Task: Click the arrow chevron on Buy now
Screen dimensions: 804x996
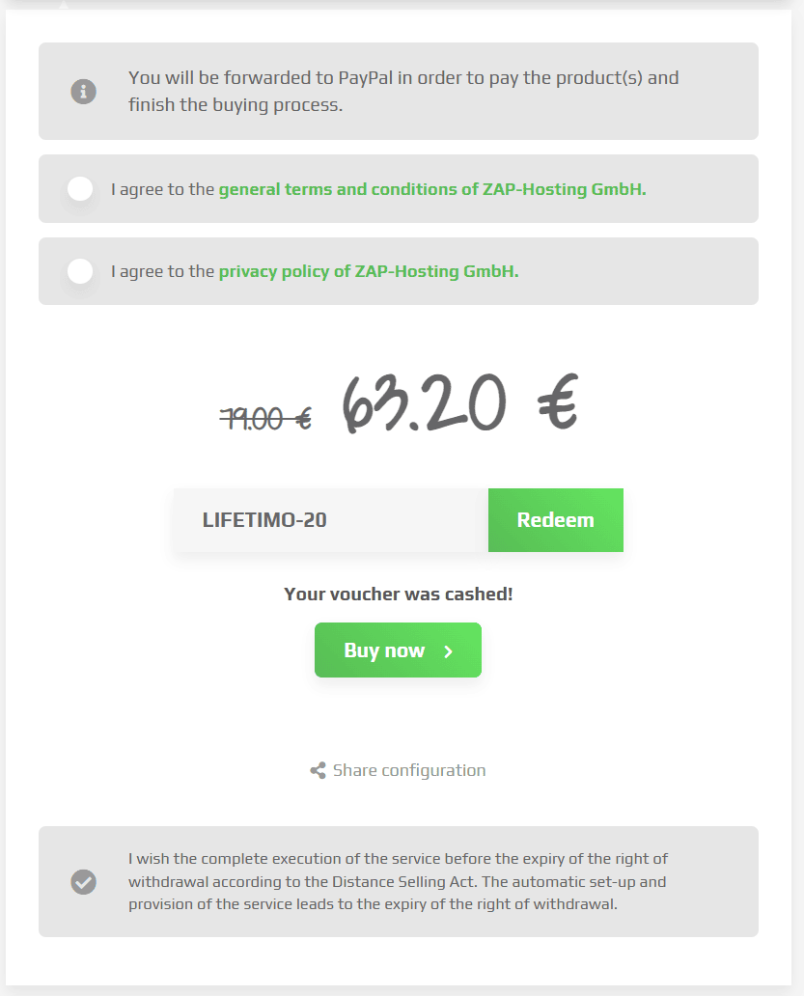Action: pyautogui.click(x=449, y=651)
